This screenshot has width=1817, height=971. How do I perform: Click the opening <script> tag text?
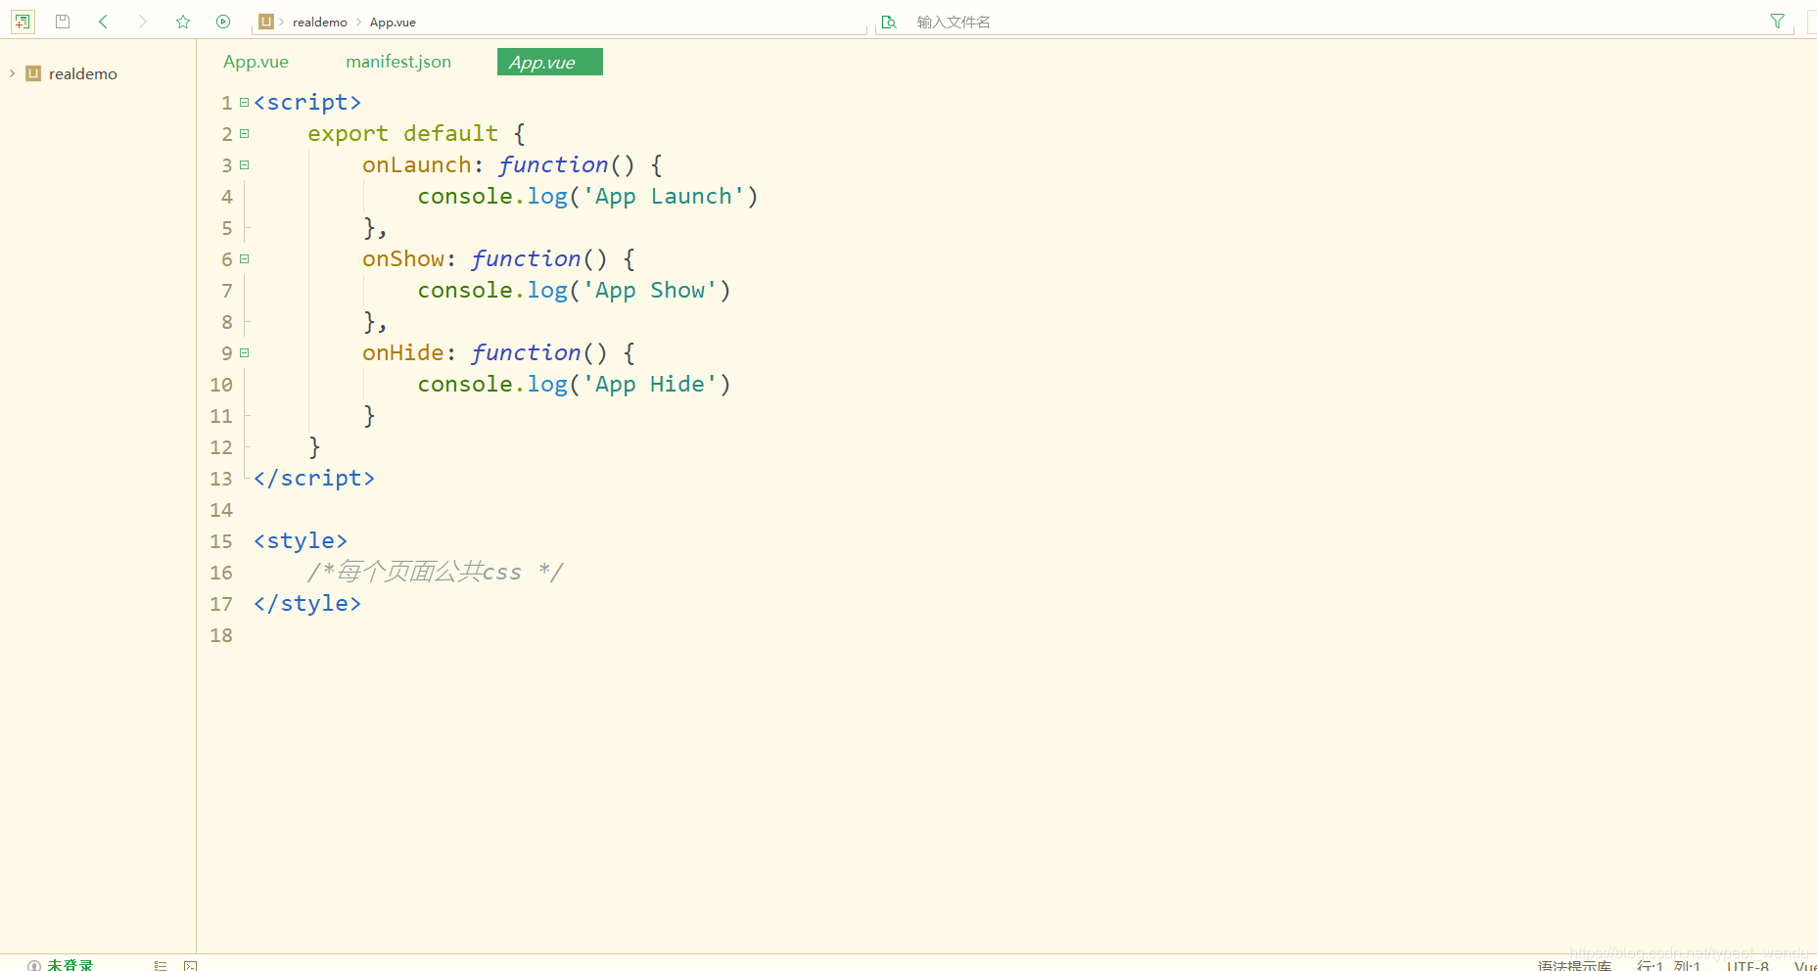pyautogui.click(x=307, y=103)
